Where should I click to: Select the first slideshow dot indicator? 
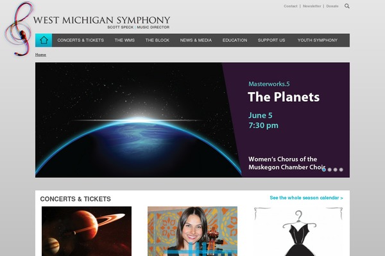(323, 170)
